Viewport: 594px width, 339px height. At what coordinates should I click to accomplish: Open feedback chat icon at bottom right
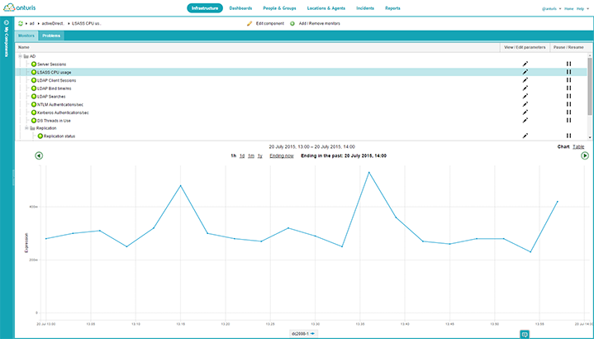click(524, 333)
